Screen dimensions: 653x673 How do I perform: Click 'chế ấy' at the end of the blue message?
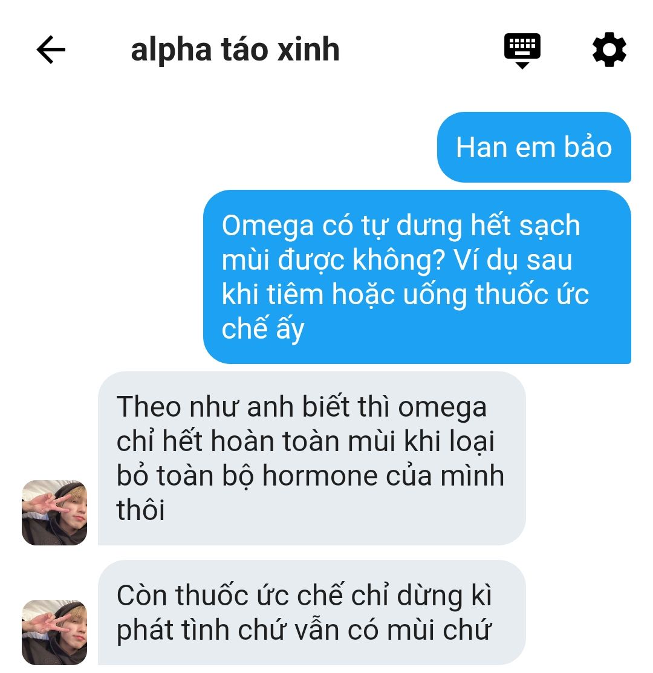(x=262, y=330)
